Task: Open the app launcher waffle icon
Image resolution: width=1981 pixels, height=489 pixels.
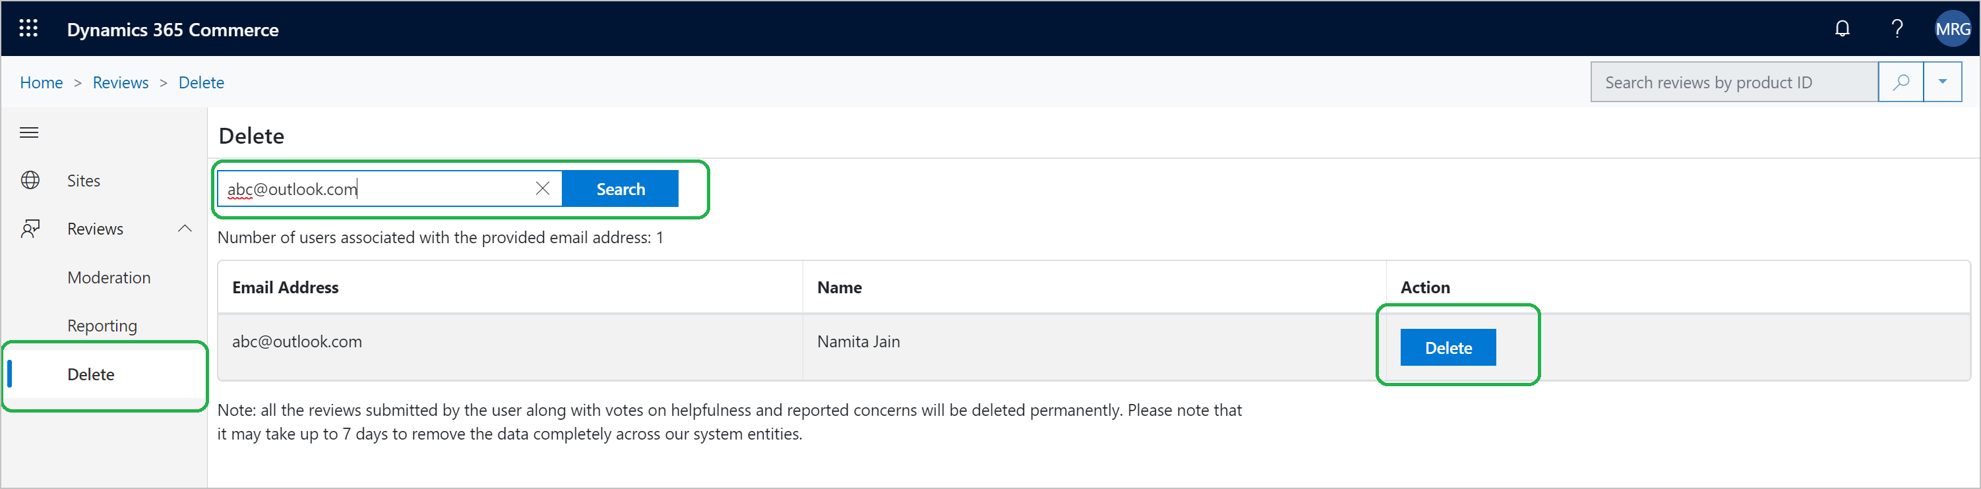Action: 28,28
